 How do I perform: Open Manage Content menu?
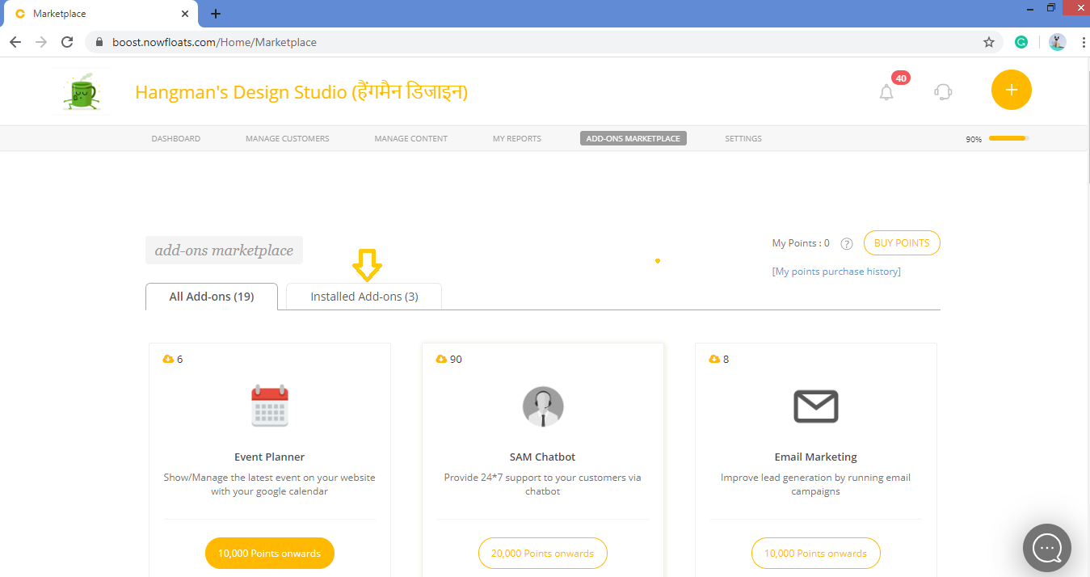410,138
